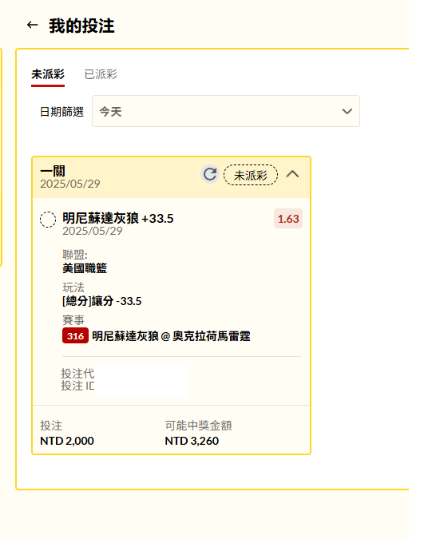Collapse the 一關 bet card with the chevron
The image size is (436, 539).
pos(292,174)
